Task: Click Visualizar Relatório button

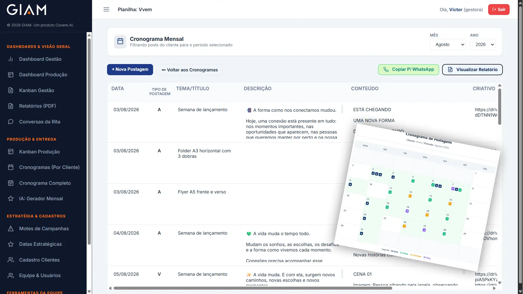Action: (x=472, y=69)
